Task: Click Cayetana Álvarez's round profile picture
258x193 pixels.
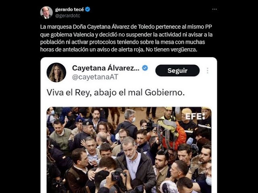Action: [x=56, y=72]
